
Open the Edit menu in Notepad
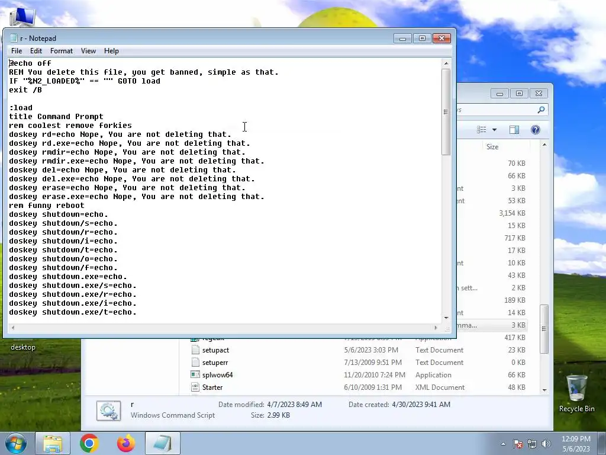36,51
